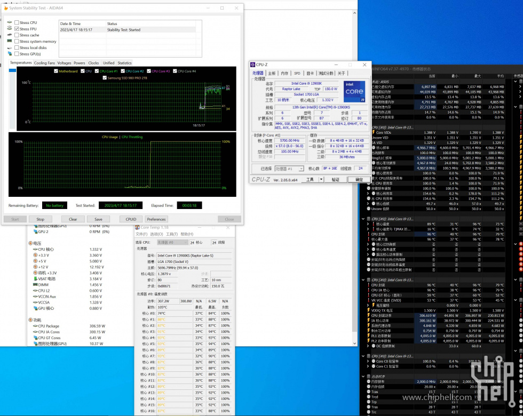
Task: Click the icon beside CPU GT Cores
Action: coord(35,338)
